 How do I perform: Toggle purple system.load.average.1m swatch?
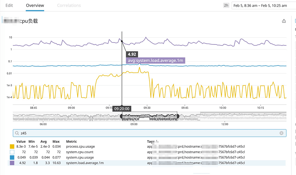12,162
